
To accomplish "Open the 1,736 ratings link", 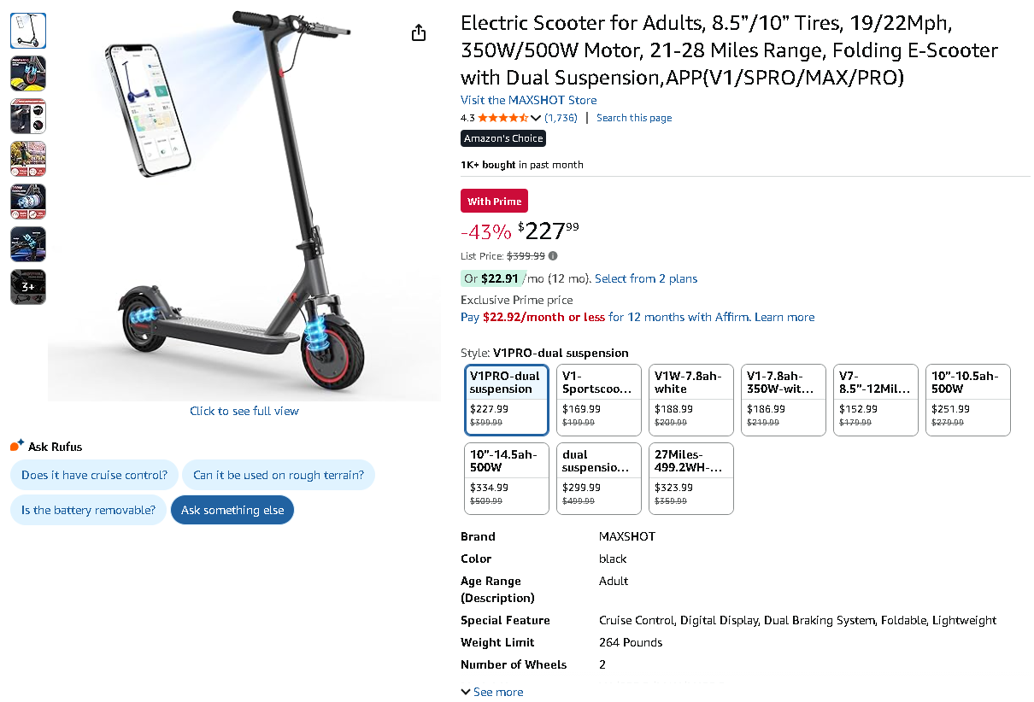I will (561, 118).
